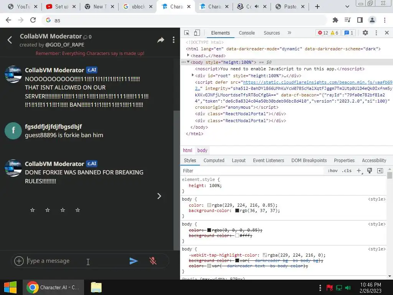Expand the head element node
Viewport: 393px width, 295px height.
point(188,55)
